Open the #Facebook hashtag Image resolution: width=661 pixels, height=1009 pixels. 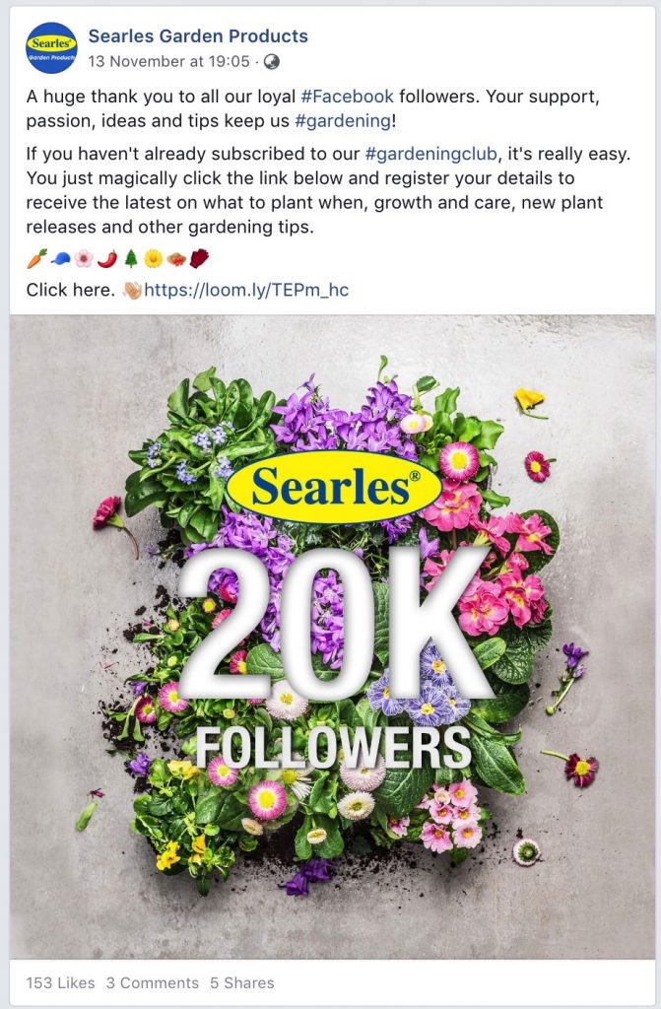click(x=348, y=97)
